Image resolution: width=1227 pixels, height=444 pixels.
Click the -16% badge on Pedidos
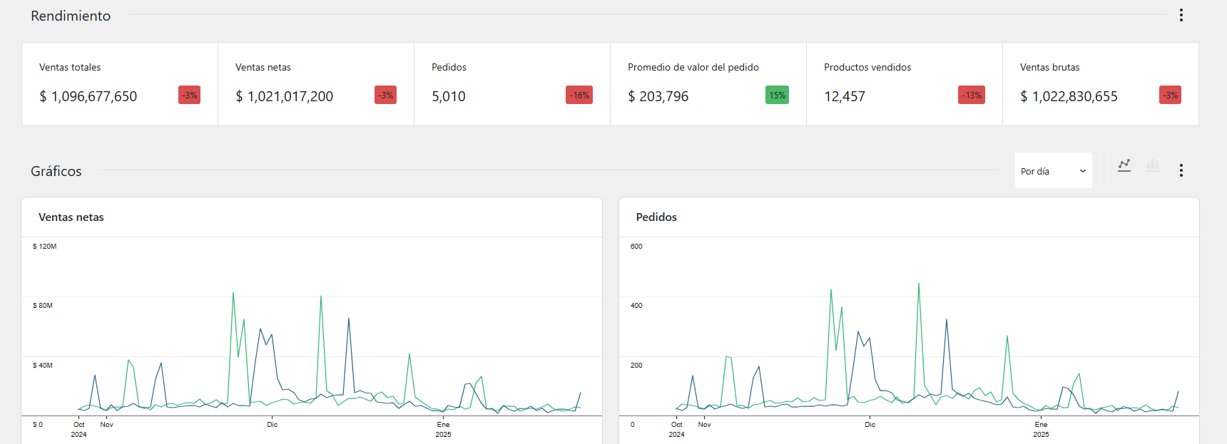pos(579,95)
